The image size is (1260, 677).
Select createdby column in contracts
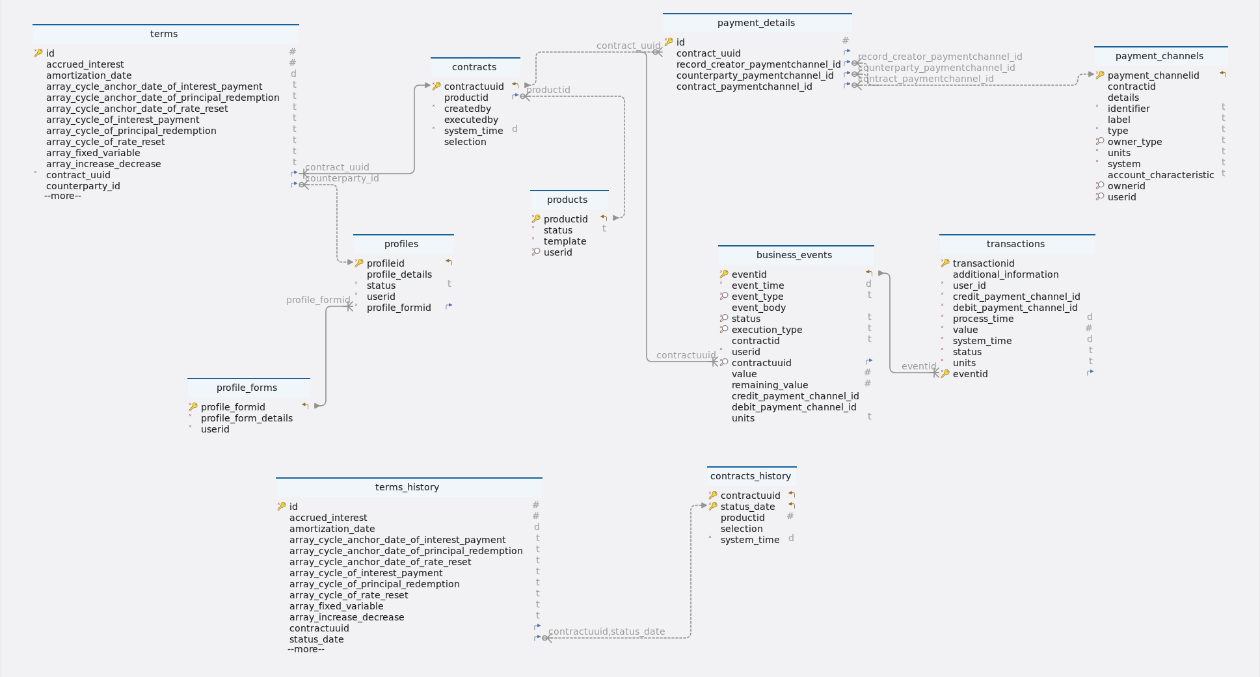pos(468,109)
